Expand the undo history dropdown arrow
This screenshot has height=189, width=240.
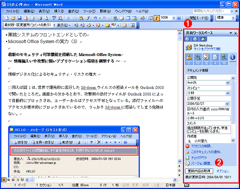100,18
